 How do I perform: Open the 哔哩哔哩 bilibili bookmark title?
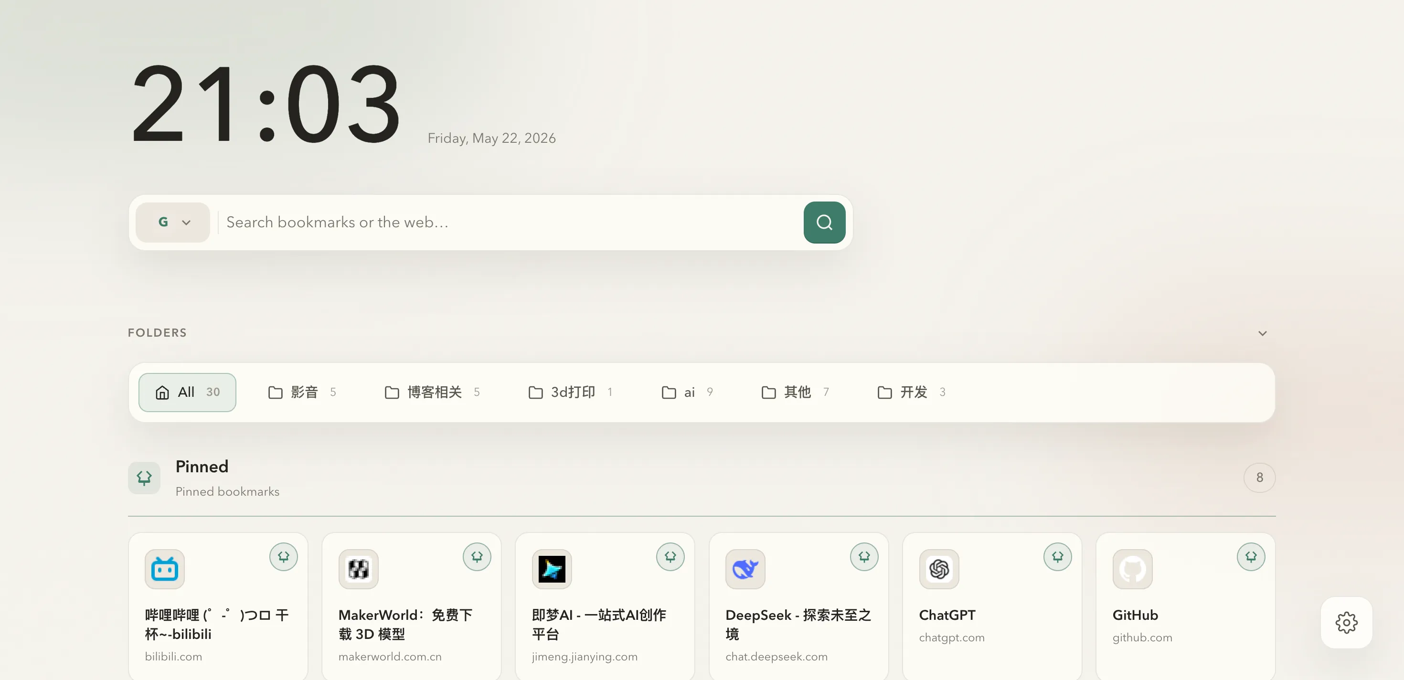tap(217, 625)
